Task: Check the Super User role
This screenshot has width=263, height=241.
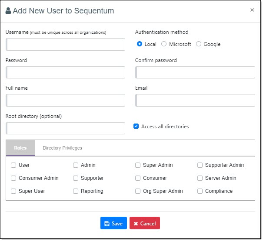Action: [13, 192]
